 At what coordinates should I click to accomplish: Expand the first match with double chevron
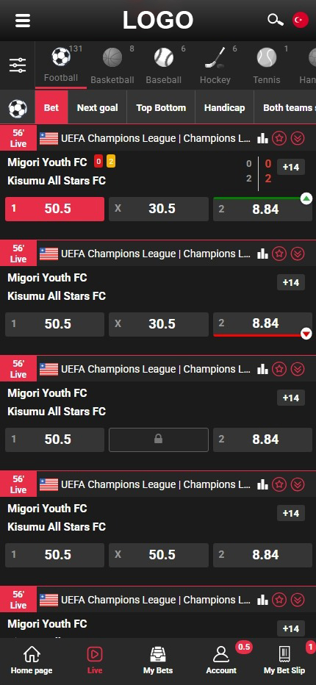(x=298, y=138)
